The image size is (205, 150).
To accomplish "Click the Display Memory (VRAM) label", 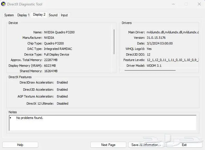I will point(25,66).
